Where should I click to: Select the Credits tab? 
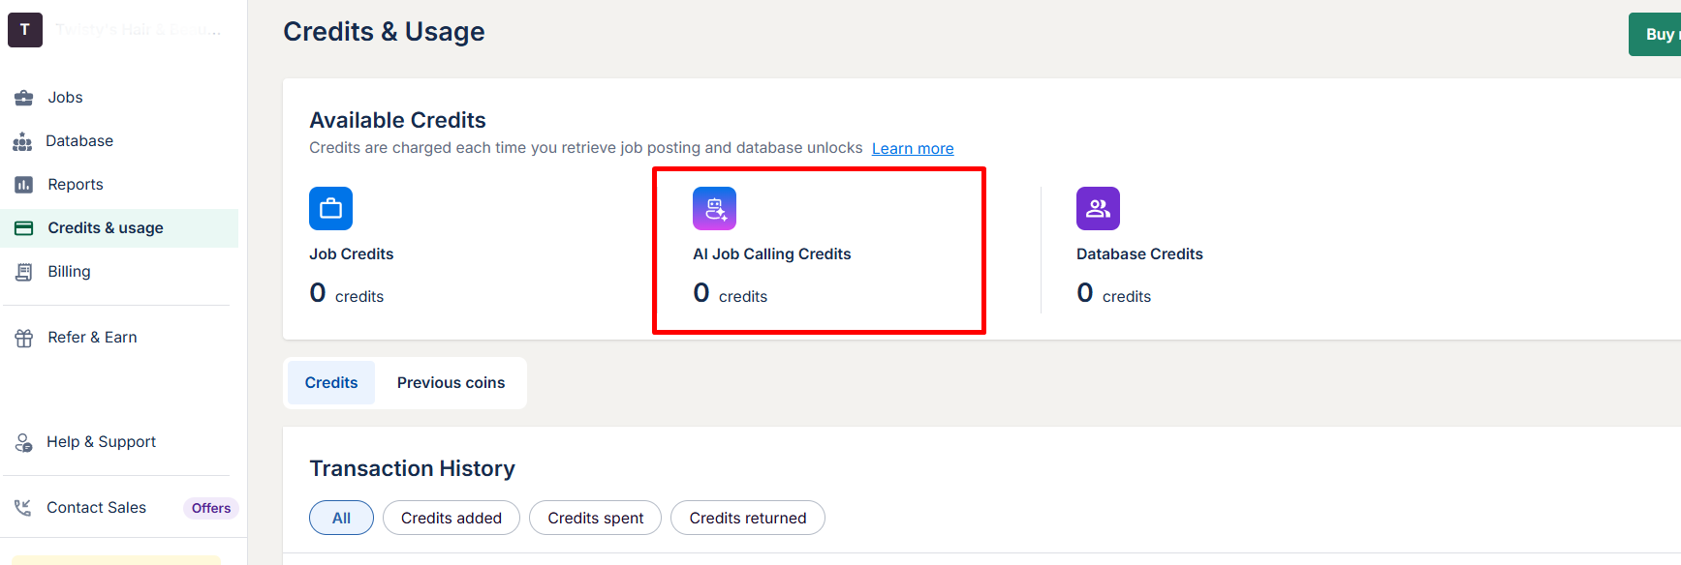331,383
